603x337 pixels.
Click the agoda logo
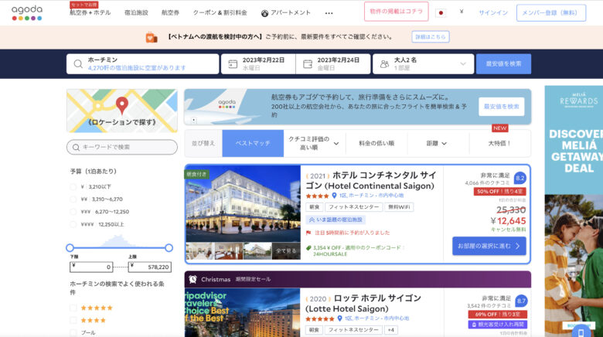pyautogui.click(x=27, y=12)
